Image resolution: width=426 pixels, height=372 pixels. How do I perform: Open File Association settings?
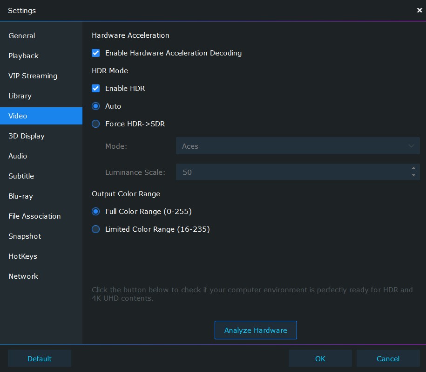[41, 216]
